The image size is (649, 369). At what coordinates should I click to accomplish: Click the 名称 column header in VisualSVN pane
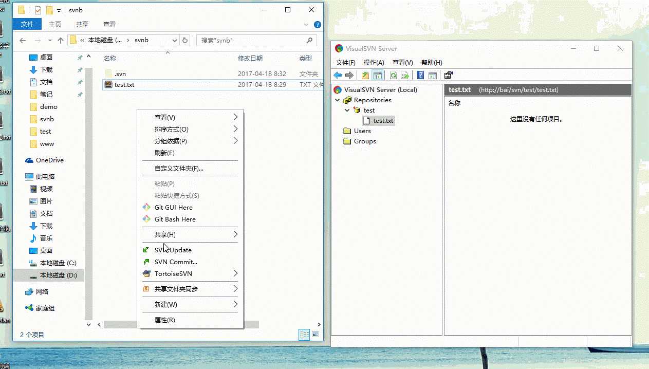point(454,103)
